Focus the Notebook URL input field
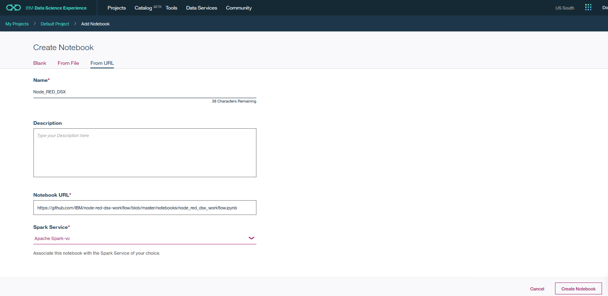608x296 pixels. [x=145, y=207]
